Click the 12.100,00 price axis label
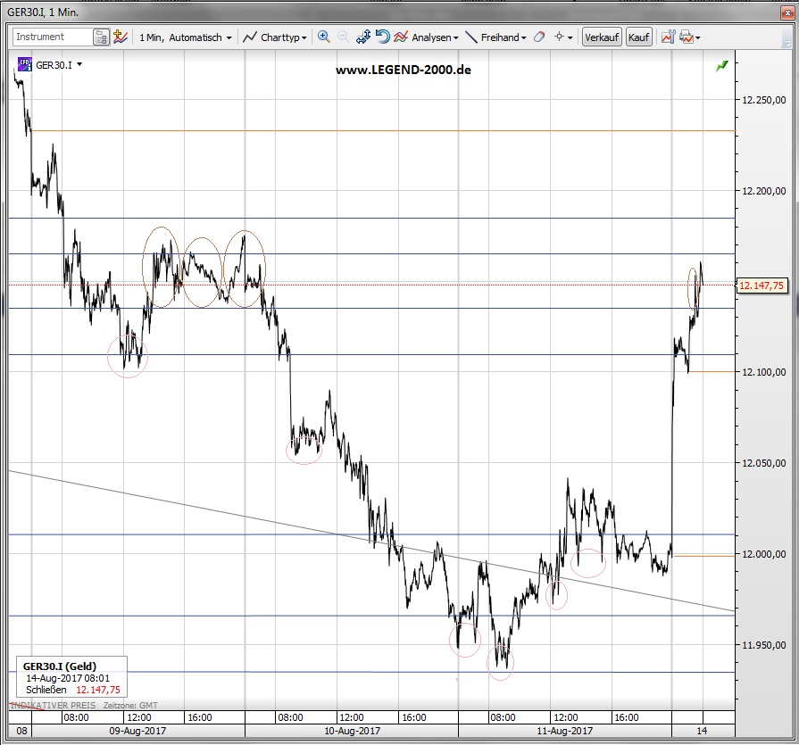The width and height of the screenshot is (799, 745). 764,372
